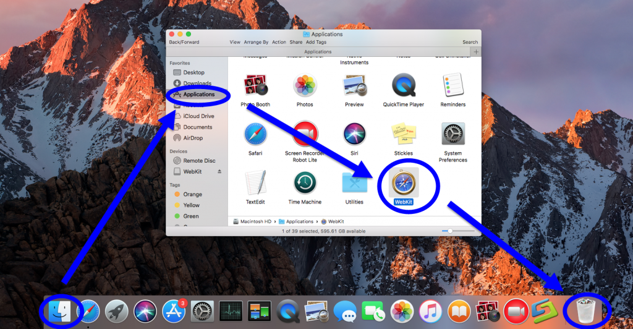Open iCloud Drive from the sidebar
Screen dimensions: 633x329
(x=198, y=116)
